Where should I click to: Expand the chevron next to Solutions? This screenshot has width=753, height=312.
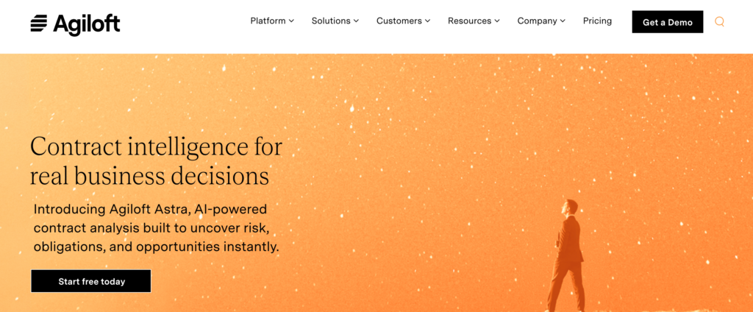pos(356,21)
